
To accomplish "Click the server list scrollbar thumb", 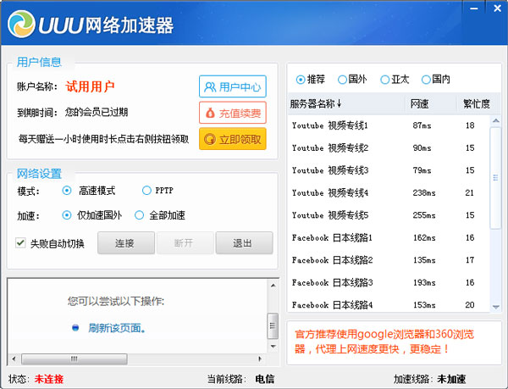I will (x=495, y=178).
